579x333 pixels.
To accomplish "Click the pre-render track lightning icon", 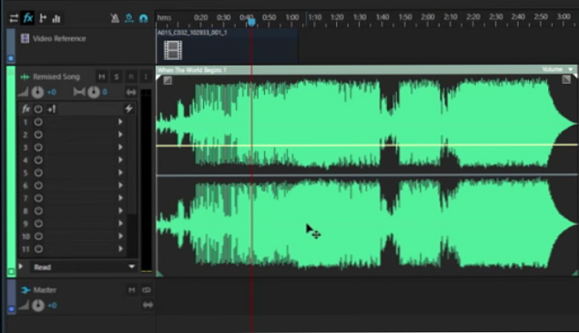I will tap(128, 108).
